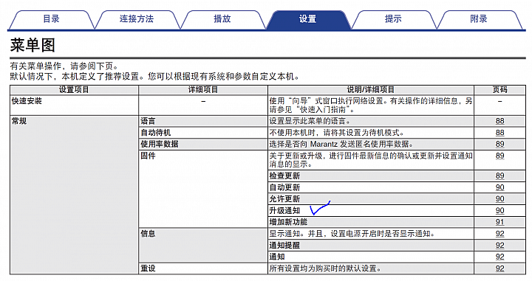Image resolution: width=532 pixels, height=281 pixels.
Task: Follow page 90 link for 允许更新
Action: 499,199
